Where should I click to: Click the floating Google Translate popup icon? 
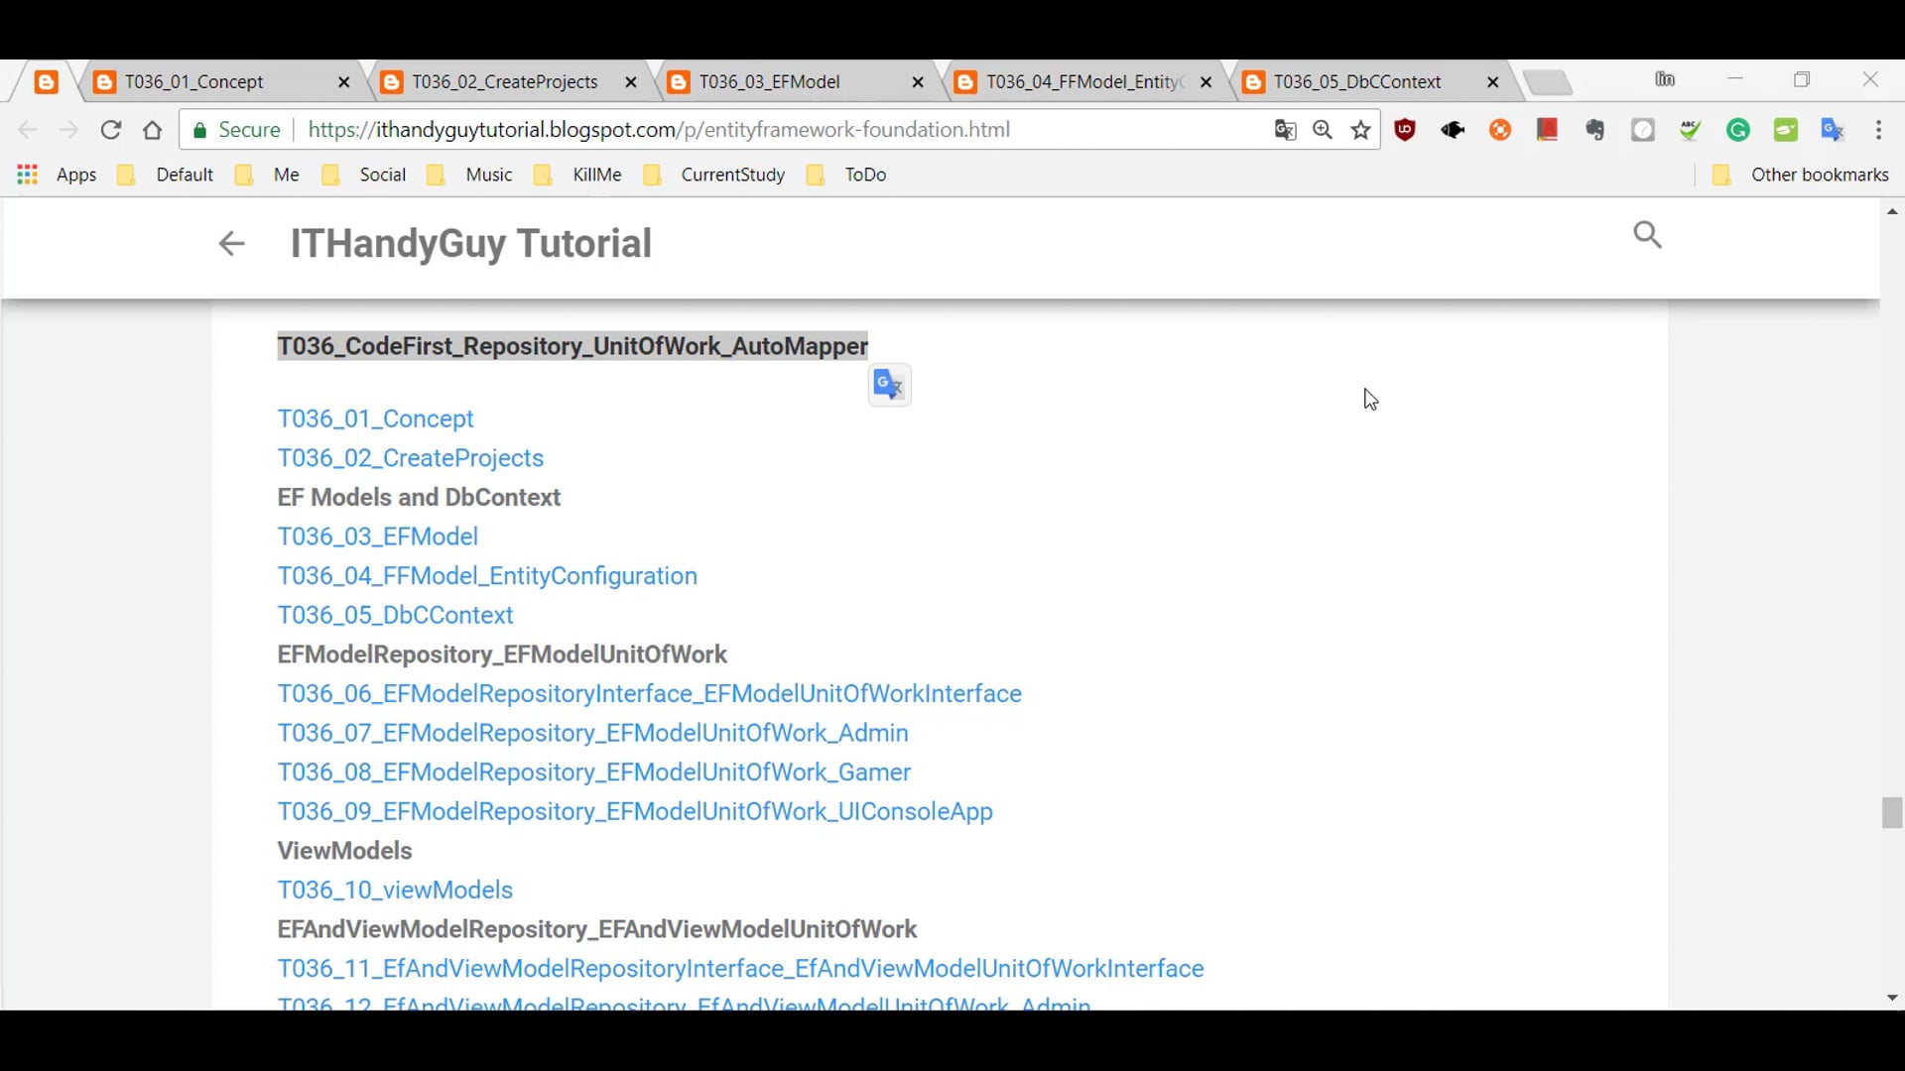889,385
